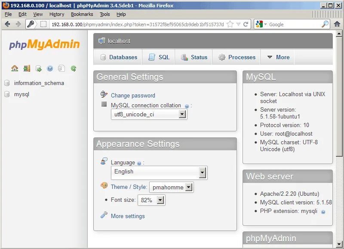This screenshot has height=249, width=344.
Task: Open the View menu
Action: [38, 14]
